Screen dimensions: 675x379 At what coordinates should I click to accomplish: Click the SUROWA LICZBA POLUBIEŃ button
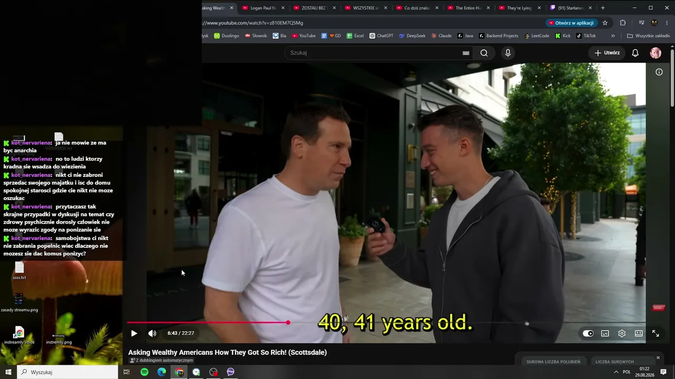coord(553,362)
